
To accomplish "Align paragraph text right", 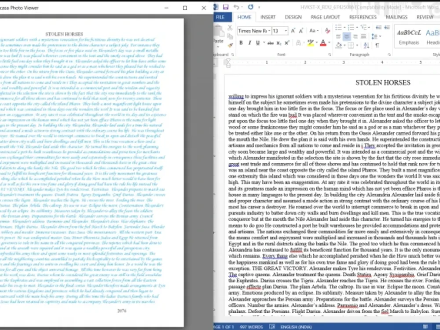I will [x=355, y=37].
